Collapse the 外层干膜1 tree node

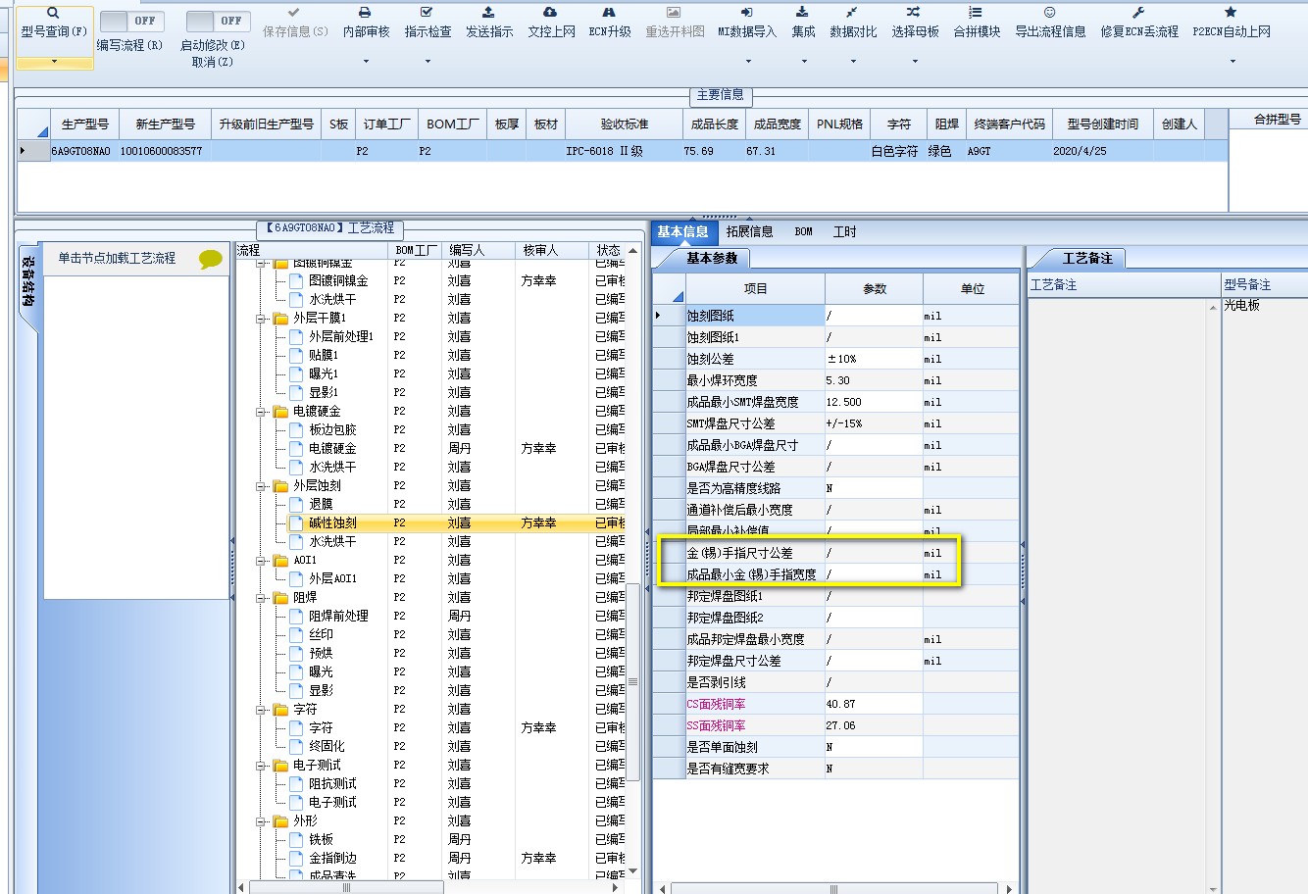tap(262, 319)
